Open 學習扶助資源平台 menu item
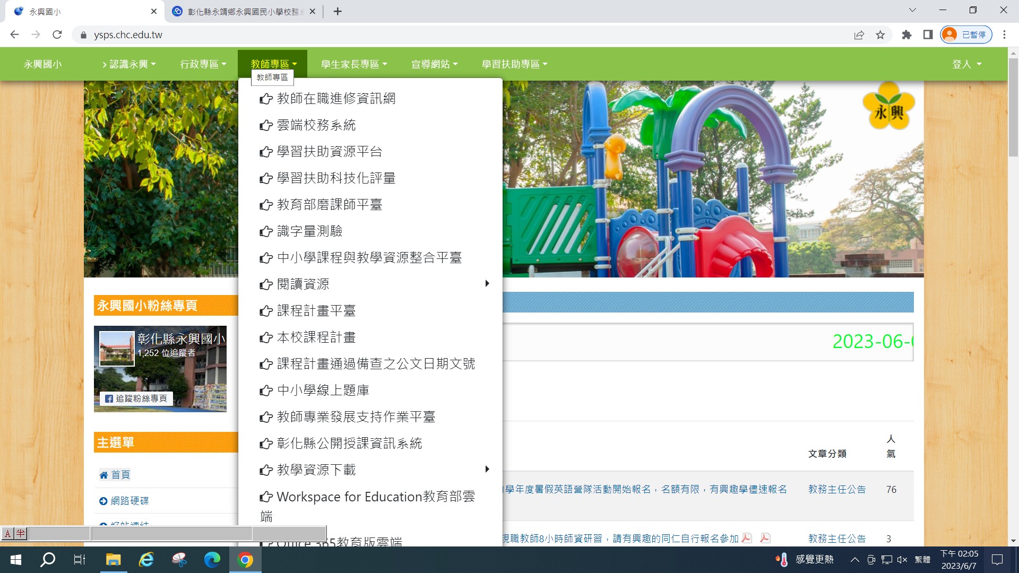 (x=321, y=152)
